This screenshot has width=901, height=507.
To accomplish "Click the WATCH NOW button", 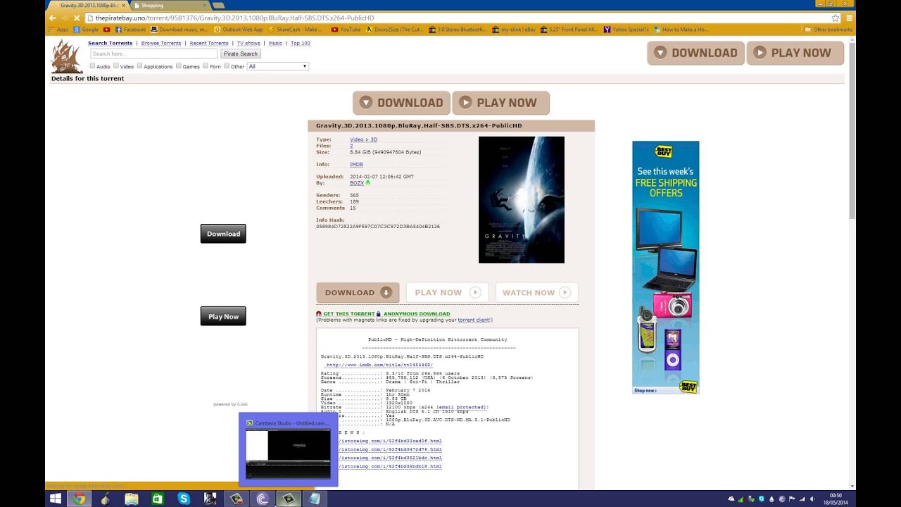I will (536, 293).
